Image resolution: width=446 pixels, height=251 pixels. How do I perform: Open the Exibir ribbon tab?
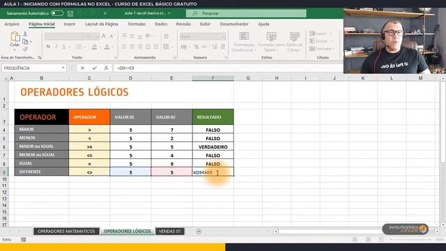[x=205, y=24]
